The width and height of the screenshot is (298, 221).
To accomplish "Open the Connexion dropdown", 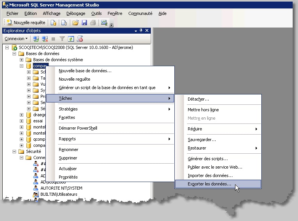I will [16, 39].
